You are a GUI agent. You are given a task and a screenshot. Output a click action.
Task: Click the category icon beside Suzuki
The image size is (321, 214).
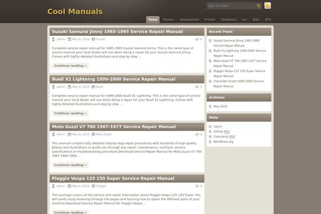pyautogui.click(x=93, y=39)
